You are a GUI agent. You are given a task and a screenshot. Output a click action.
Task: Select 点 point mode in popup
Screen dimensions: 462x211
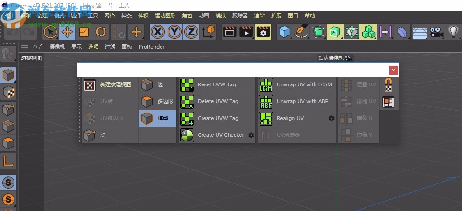[x=110, y=135]
